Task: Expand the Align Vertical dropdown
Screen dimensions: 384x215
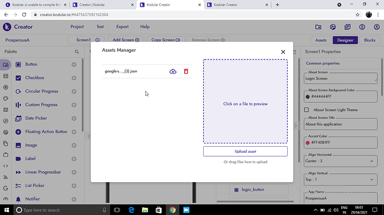Action: point(341,179)
